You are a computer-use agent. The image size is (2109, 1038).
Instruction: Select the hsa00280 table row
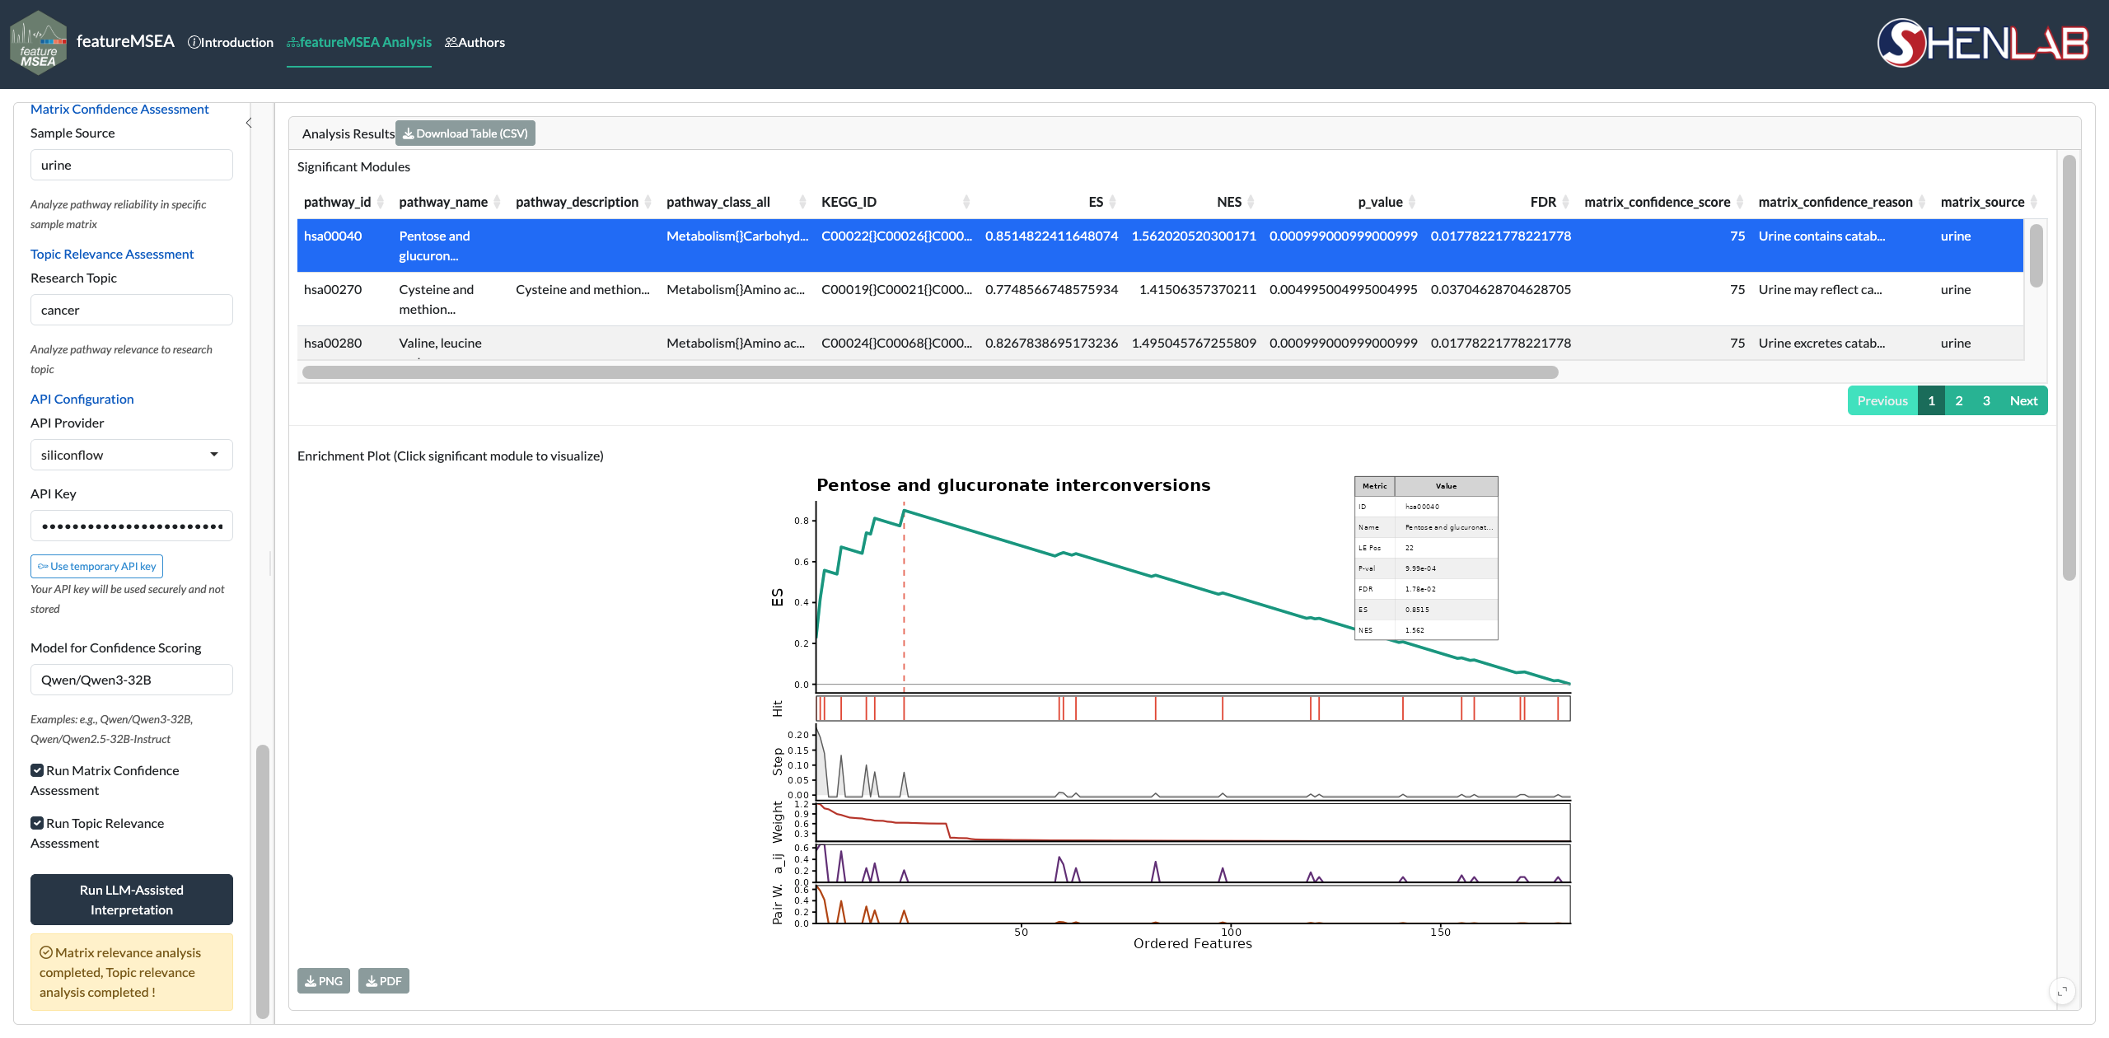(x=1160, y=344)
